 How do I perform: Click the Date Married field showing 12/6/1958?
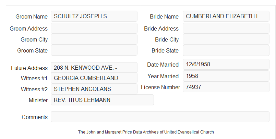pyautogui.click(x=226, y=64)
